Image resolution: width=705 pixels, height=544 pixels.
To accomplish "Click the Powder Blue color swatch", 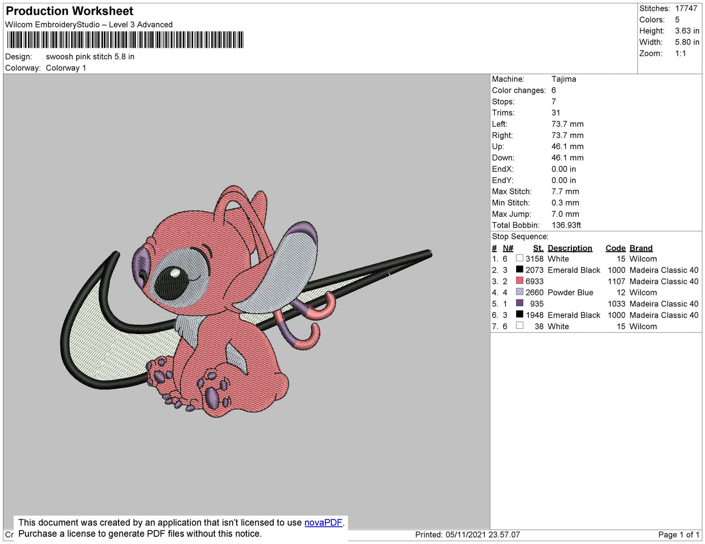I will (x=520, y=292).
